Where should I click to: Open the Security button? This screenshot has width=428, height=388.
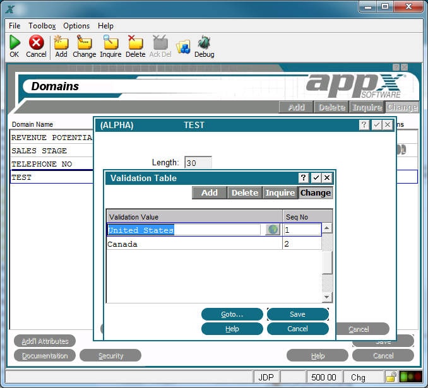pos(110,355)
